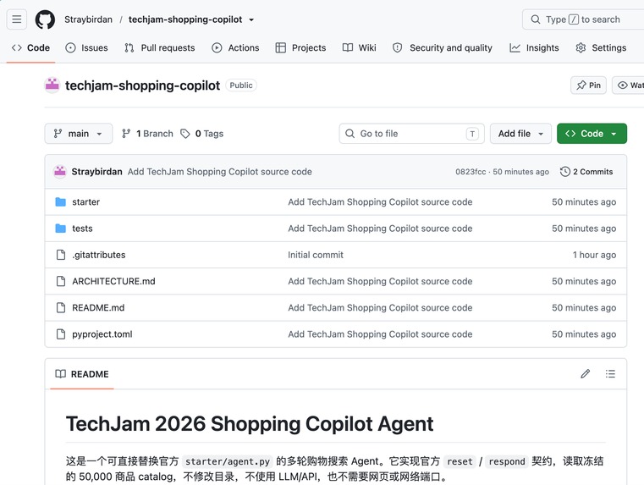
Task: Click the techjam-shopping-copilot repository title
Action: [x=142, y=85]
